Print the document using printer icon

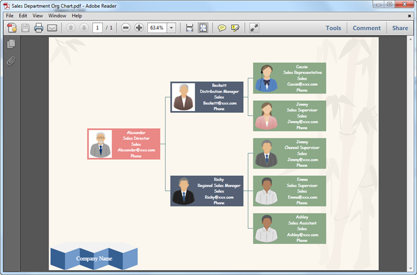coord(39,27)
